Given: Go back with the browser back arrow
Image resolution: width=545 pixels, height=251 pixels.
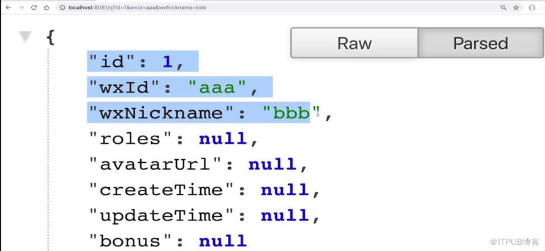Looking at the screenshot, I should coord(9,7).
